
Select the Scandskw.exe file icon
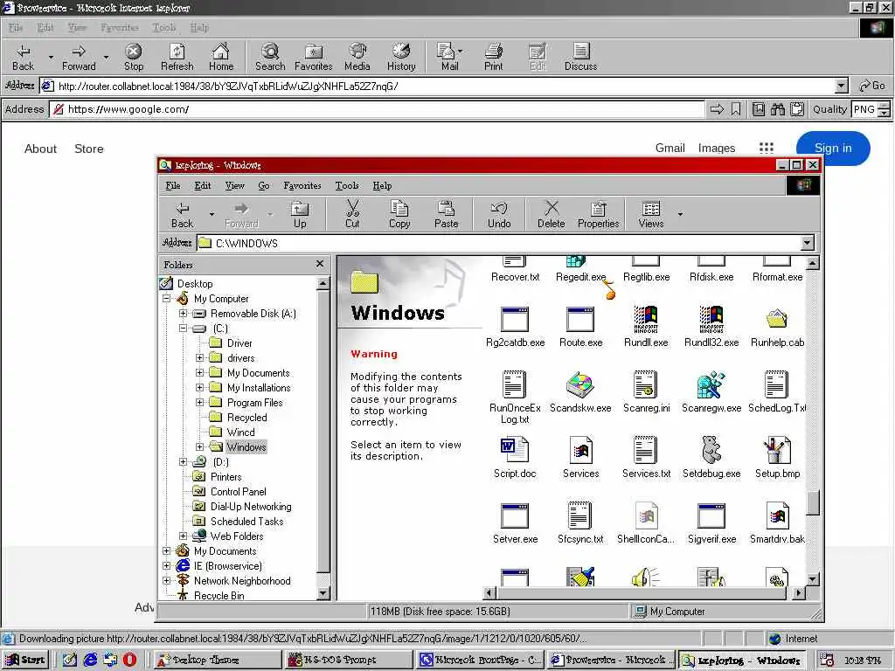[580, 392]
